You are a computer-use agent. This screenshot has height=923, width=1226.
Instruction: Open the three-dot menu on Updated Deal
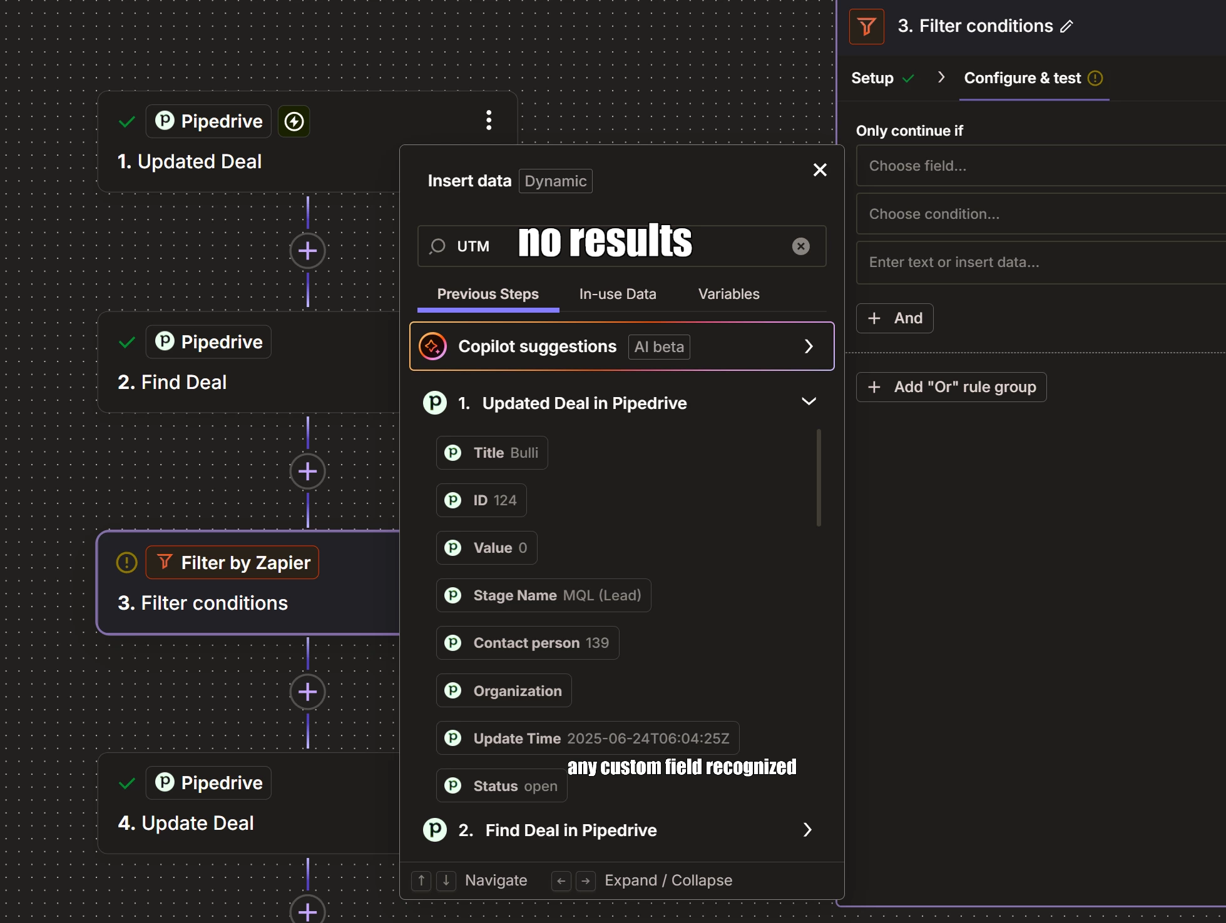click(x=489, y=120)
